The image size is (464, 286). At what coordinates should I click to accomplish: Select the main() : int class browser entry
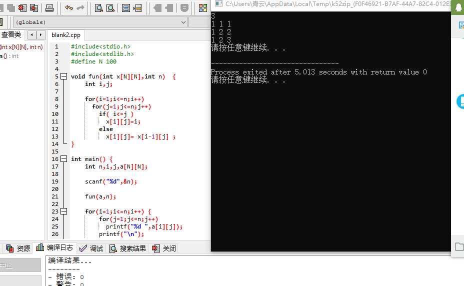[9, 56]
